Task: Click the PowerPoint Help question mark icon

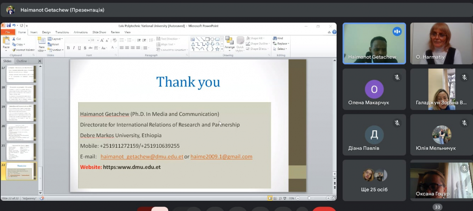Action: pyautogui.click(x=334, y=32)
